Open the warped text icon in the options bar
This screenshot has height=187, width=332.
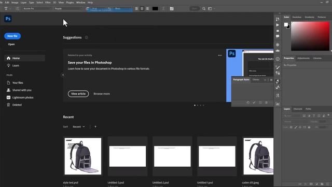point(163,9)
